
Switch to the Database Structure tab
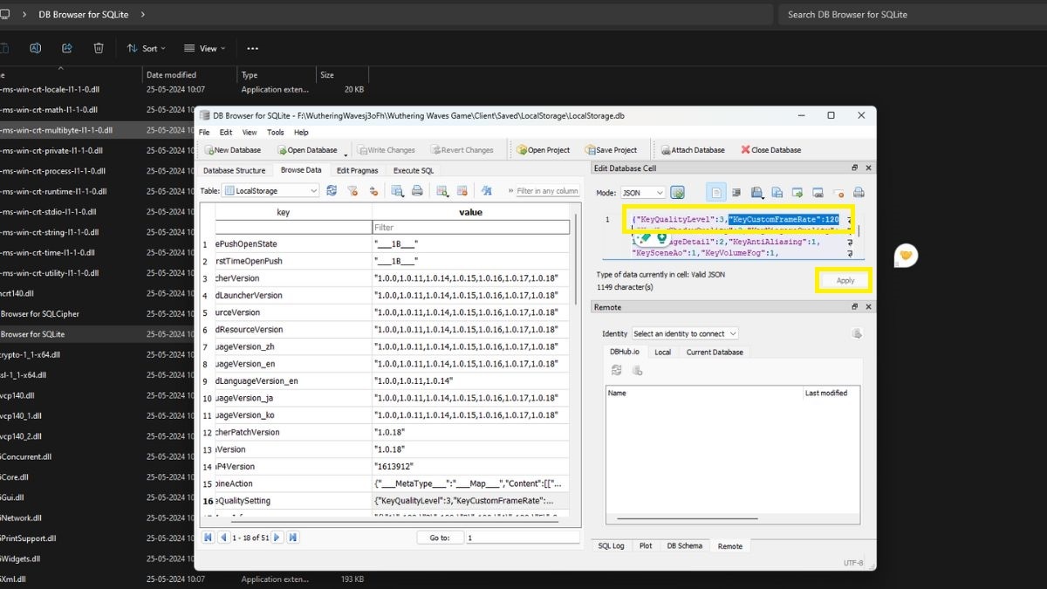point(234,170)
